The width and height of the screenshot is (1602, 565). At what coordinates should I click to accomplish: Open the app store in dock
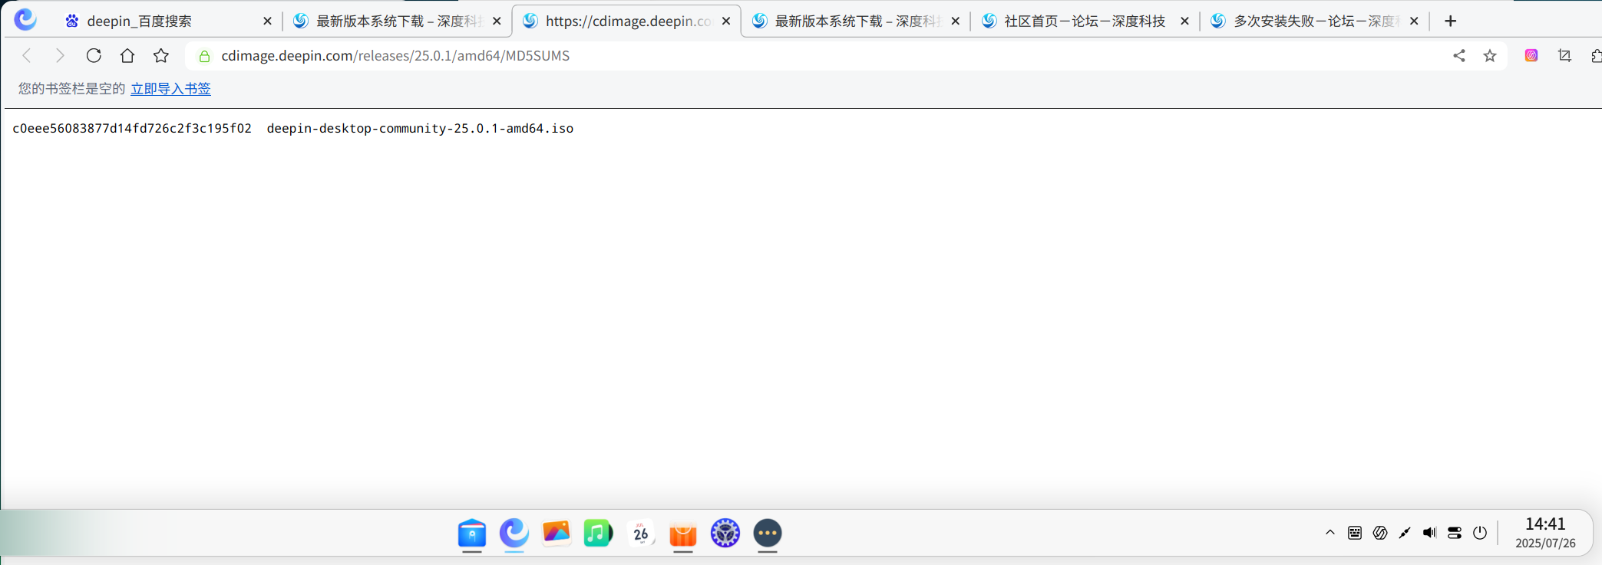pyautogui.click(x=683, y=534)
